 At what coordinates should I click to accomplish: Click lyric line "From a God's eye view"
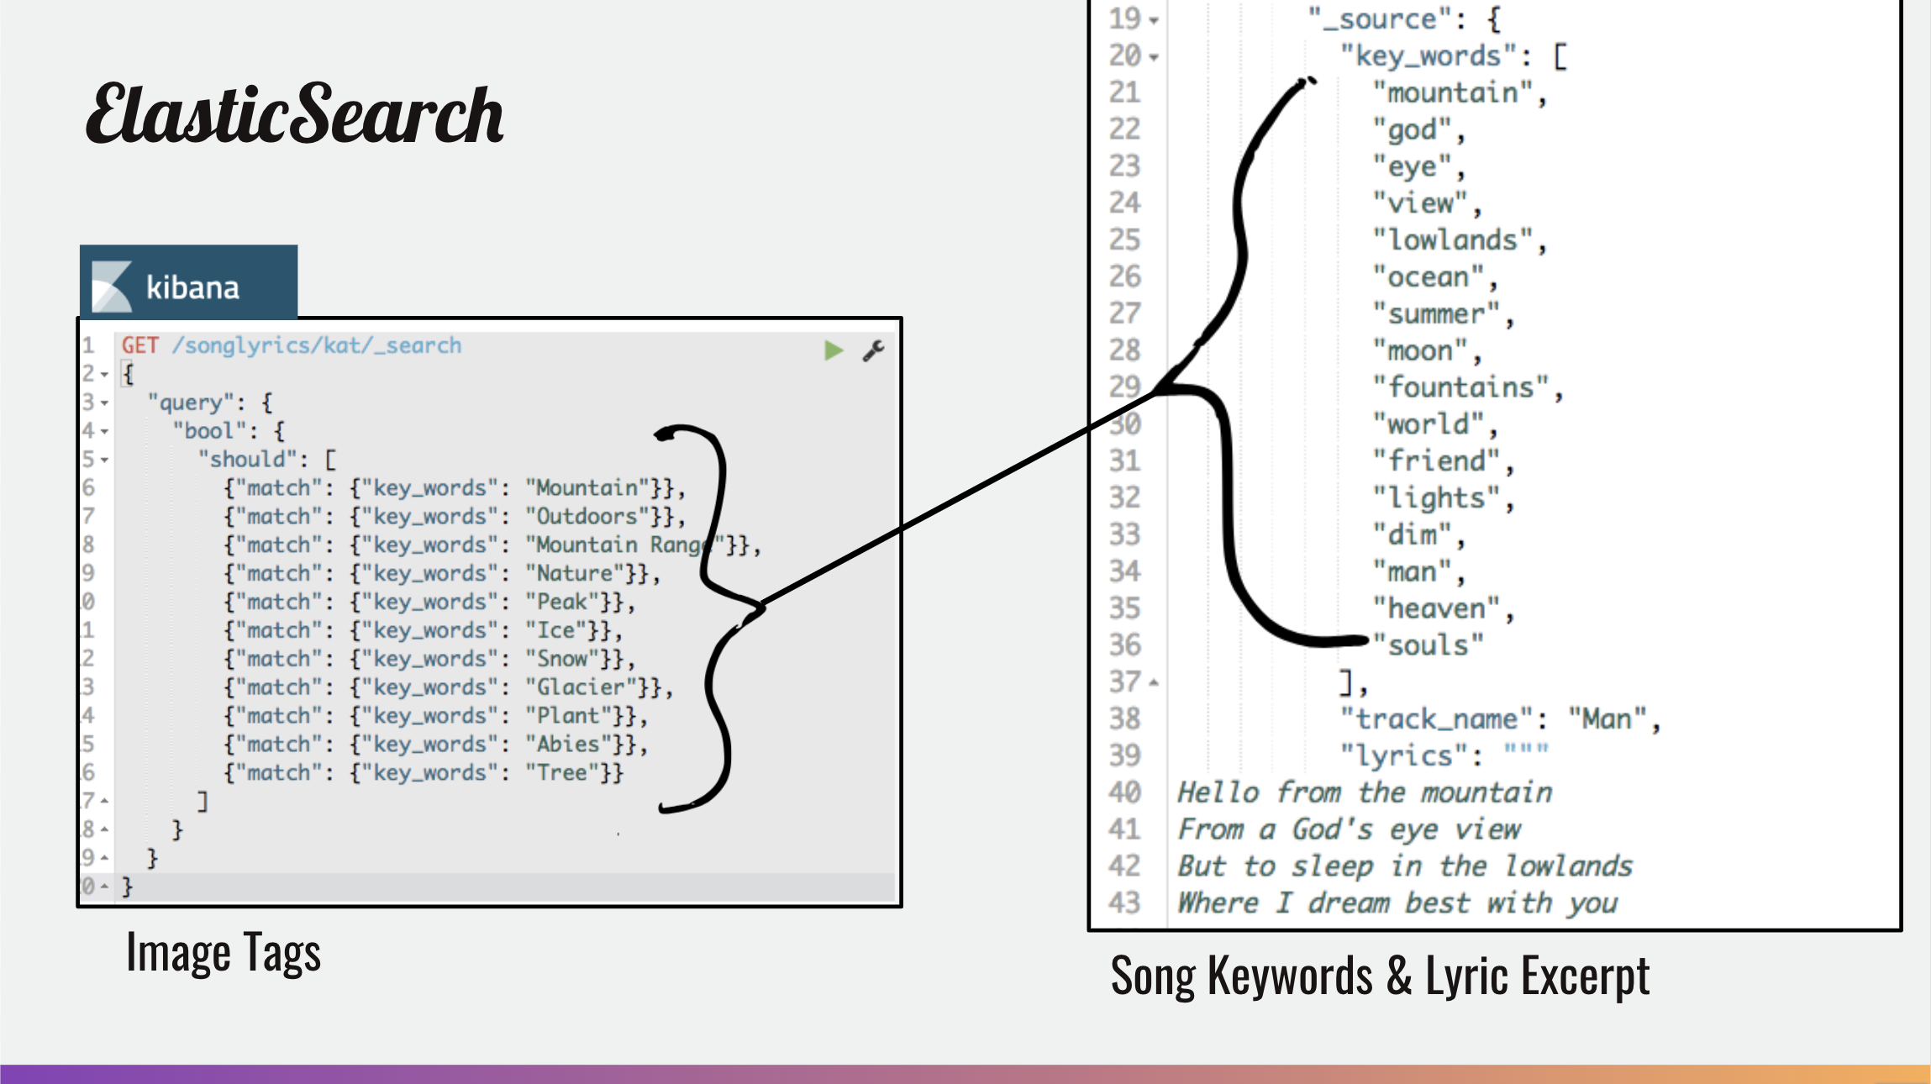point(1349,829)
